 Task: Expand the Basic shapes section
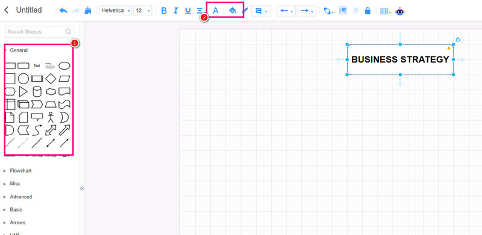[16, 210]
